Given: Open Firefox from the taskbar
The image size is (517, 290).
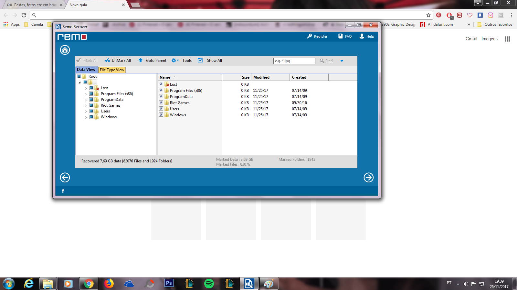Looking at the screenshot, I should pyautogui.click(x=109, y=284).
